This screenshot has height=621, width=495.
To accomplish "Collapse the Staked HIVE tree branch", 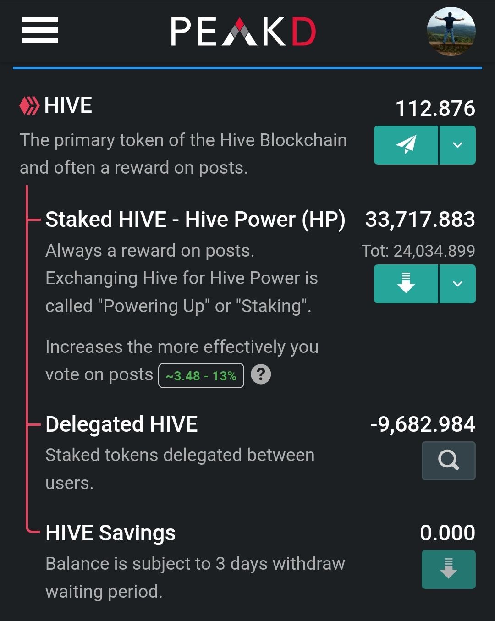I will point(33,220).
